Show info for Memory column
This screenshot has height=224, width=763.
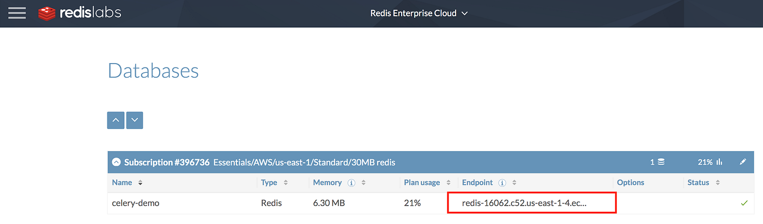(x=352, y=183)
